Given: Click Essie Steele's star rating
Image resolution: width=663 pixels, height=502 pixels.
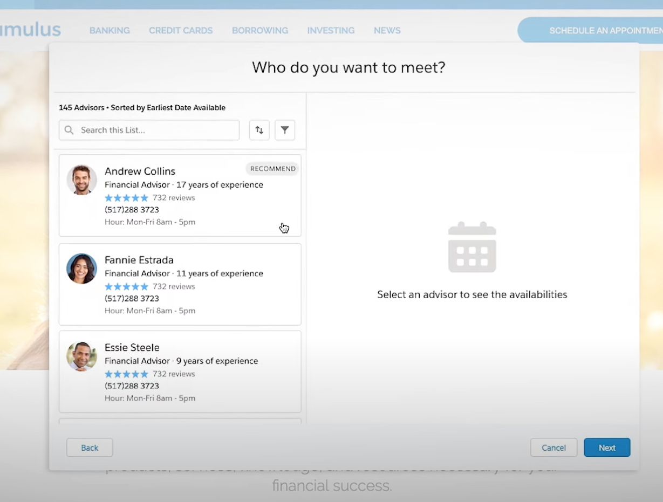Looking at the screenshot, I should 126,374.
